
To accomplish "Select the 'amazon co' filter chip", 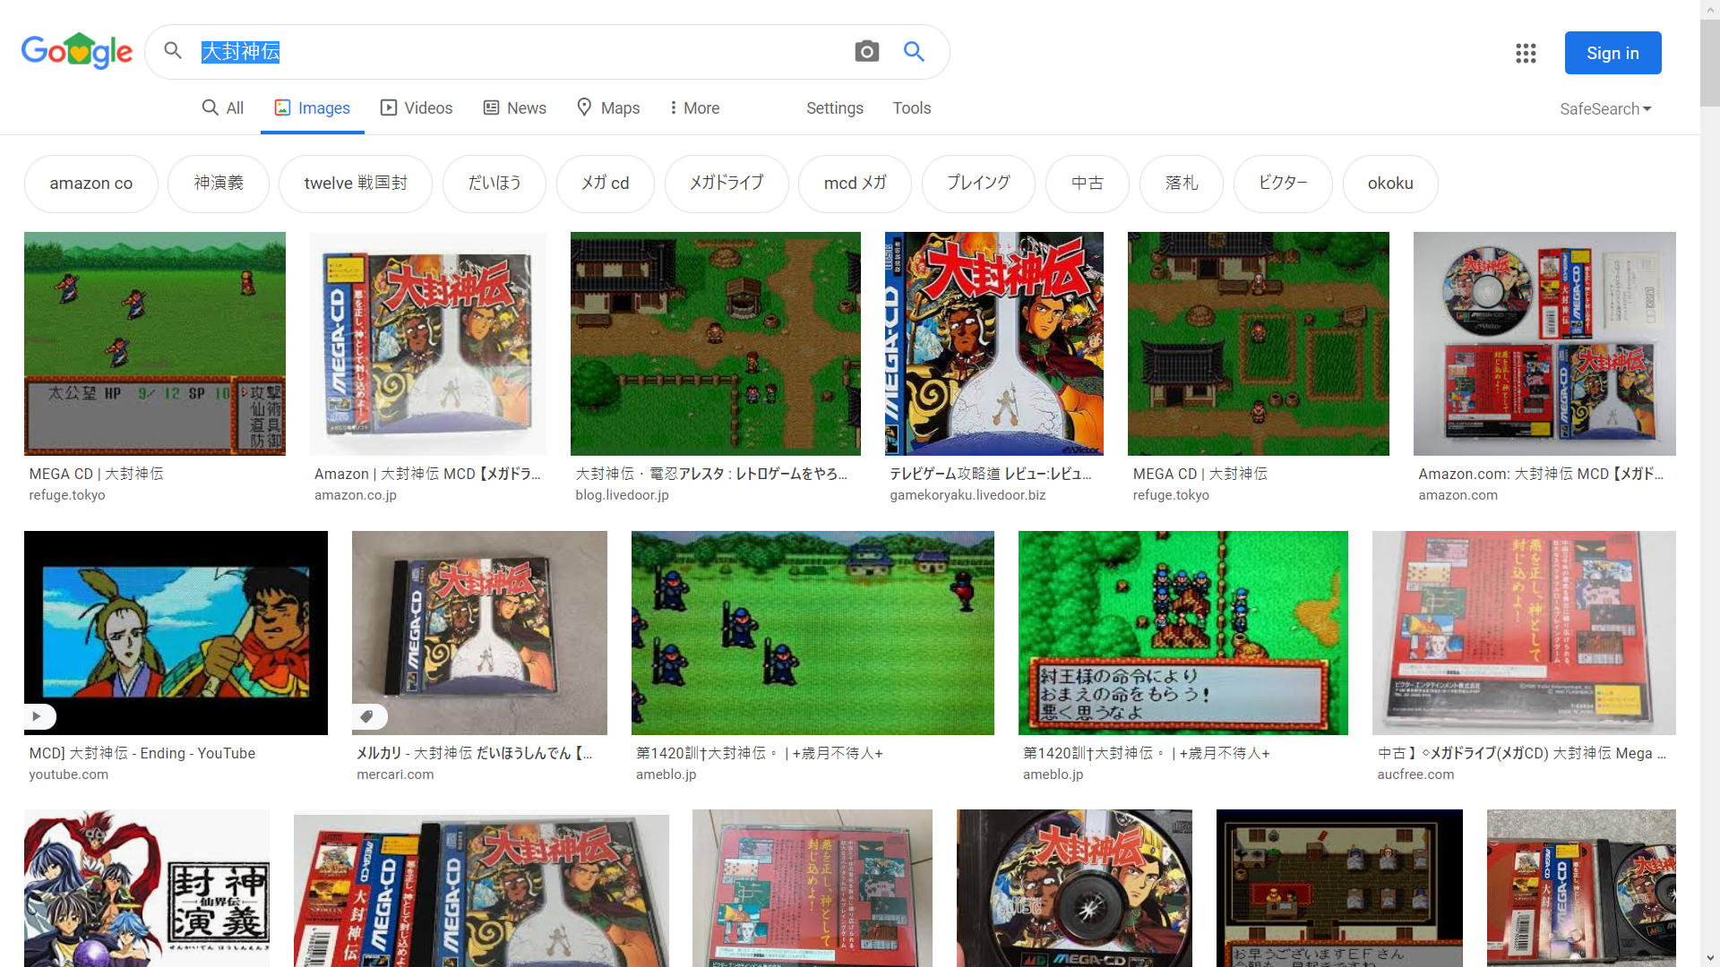I will pyautogui.click(x=91, y=184).
